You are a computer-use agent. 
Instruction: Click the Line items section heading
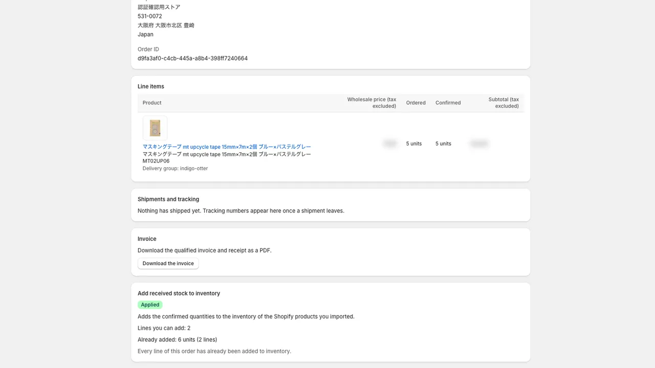pyautogui.click(x=151, y=86)
